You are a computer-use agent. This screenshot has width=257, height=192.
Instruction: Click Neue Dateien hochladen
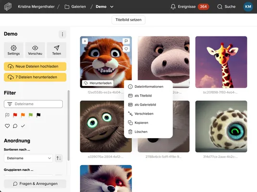35,66
